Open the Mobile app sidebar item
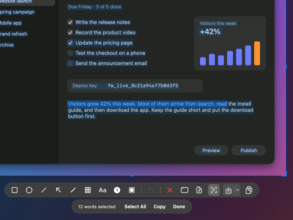 coord(11,23)
